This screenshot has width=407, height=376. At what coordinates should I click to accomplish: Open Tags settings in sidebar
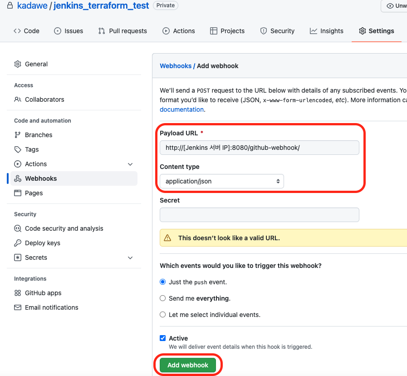click(74, 149)
